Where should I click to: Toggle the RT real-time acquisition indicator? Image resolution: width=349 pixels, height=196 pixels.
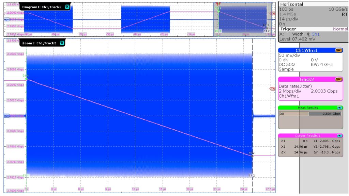(345, 14)
